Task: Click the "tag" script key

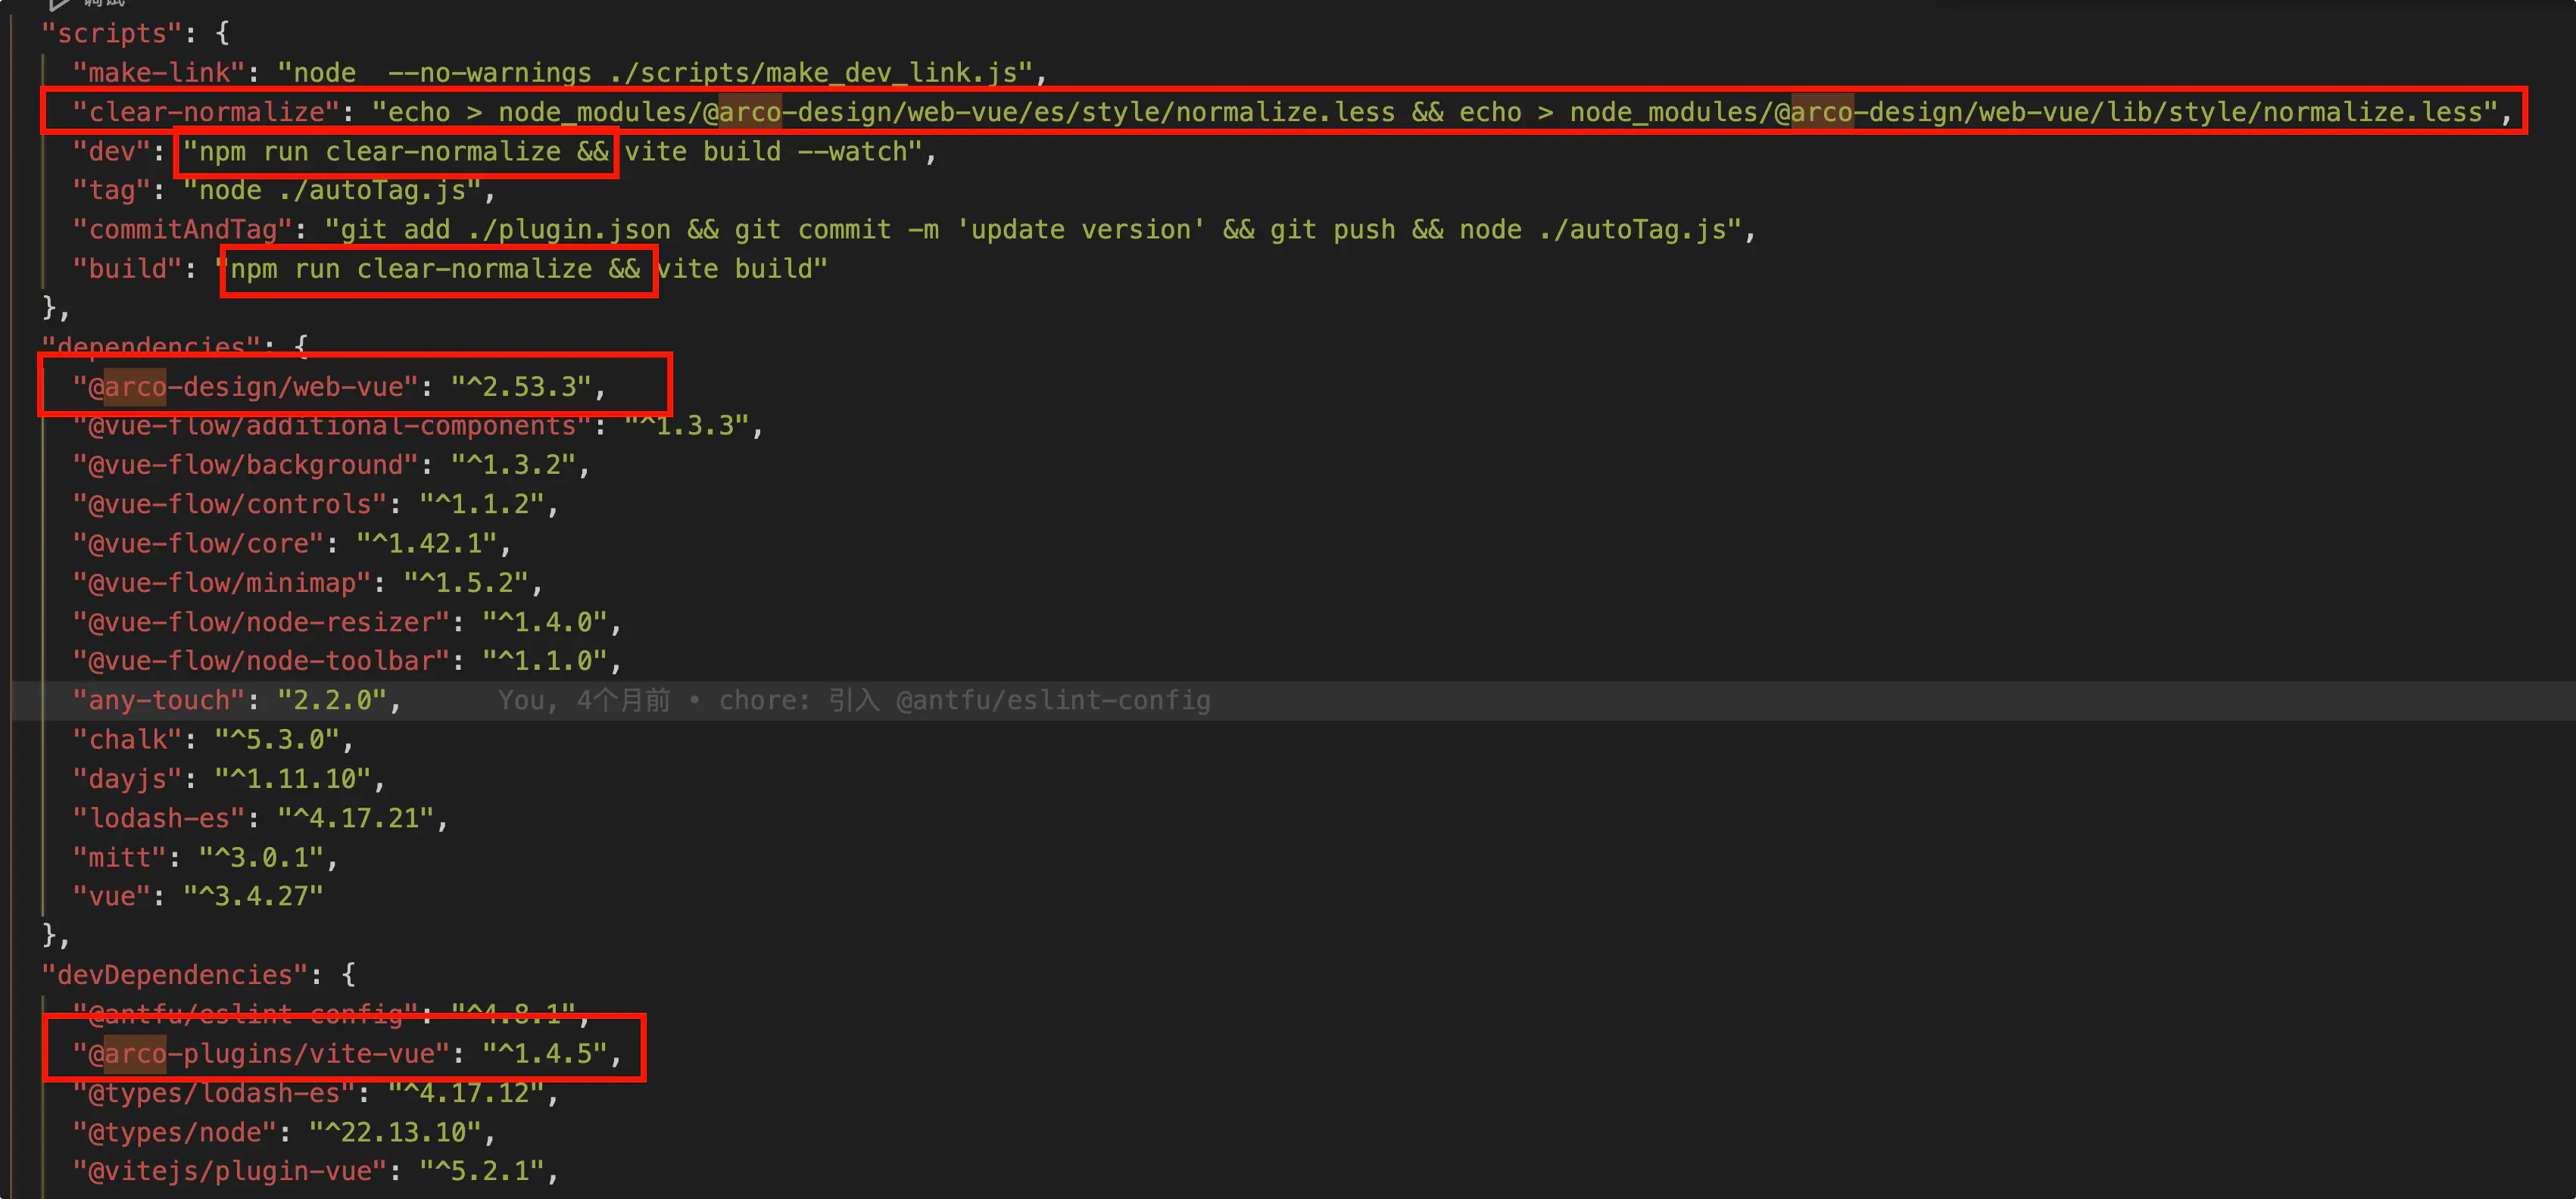Action: pos(111,191)
